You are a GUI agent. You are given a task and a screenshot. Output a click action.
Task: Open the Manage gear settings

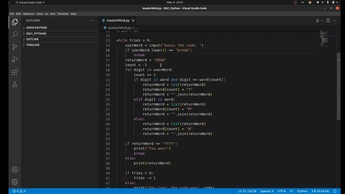pyautogui.click(x=15, y=182)
